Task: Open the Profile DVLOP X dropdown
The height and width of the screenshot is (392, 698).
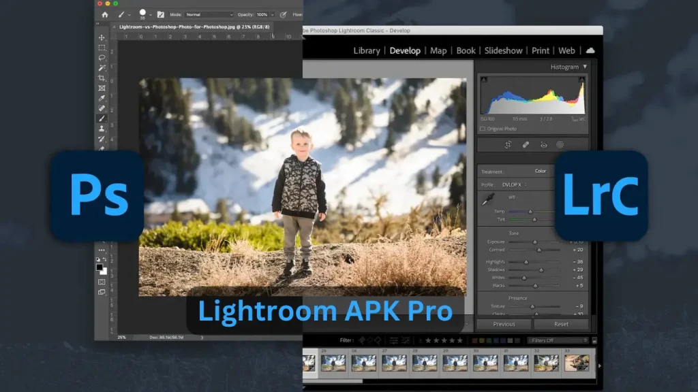Action: [515, 185]
